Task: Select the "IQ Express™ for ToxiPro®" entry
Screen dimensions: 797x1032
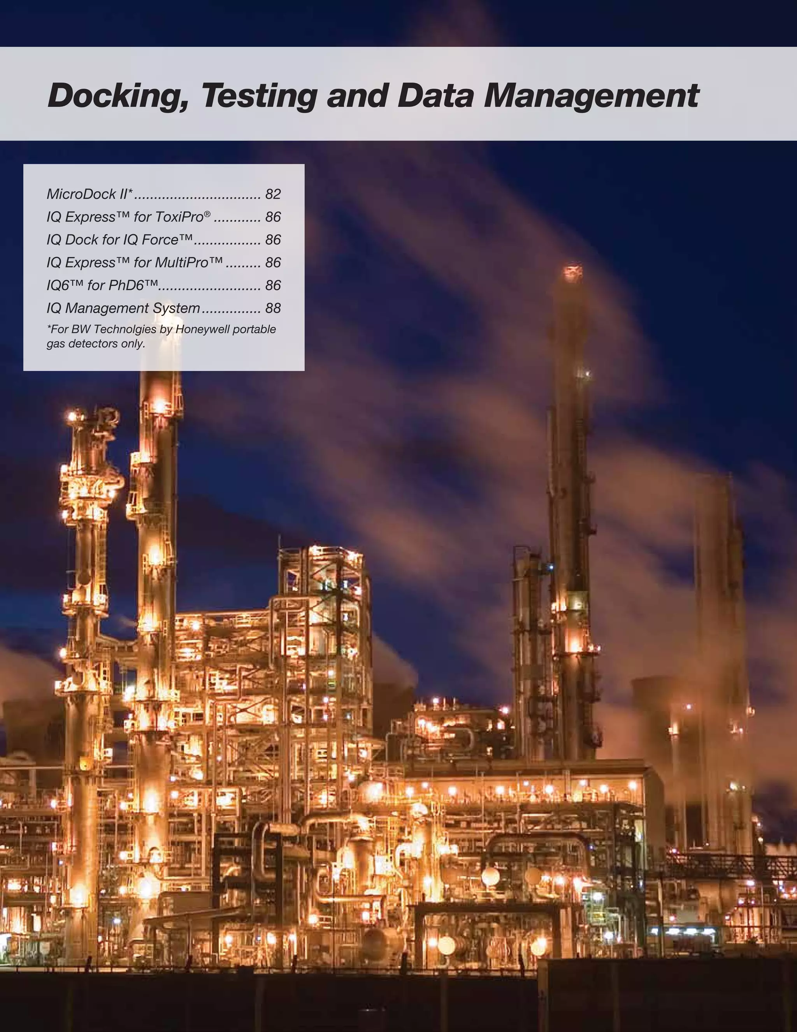Action: [163, 217]
